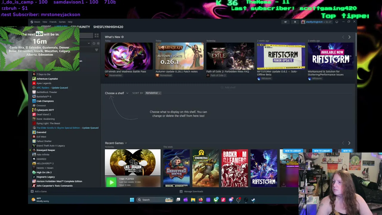Click Crab Champions game icon
This screenshot has width=382, height=215.
coord(34,101)
